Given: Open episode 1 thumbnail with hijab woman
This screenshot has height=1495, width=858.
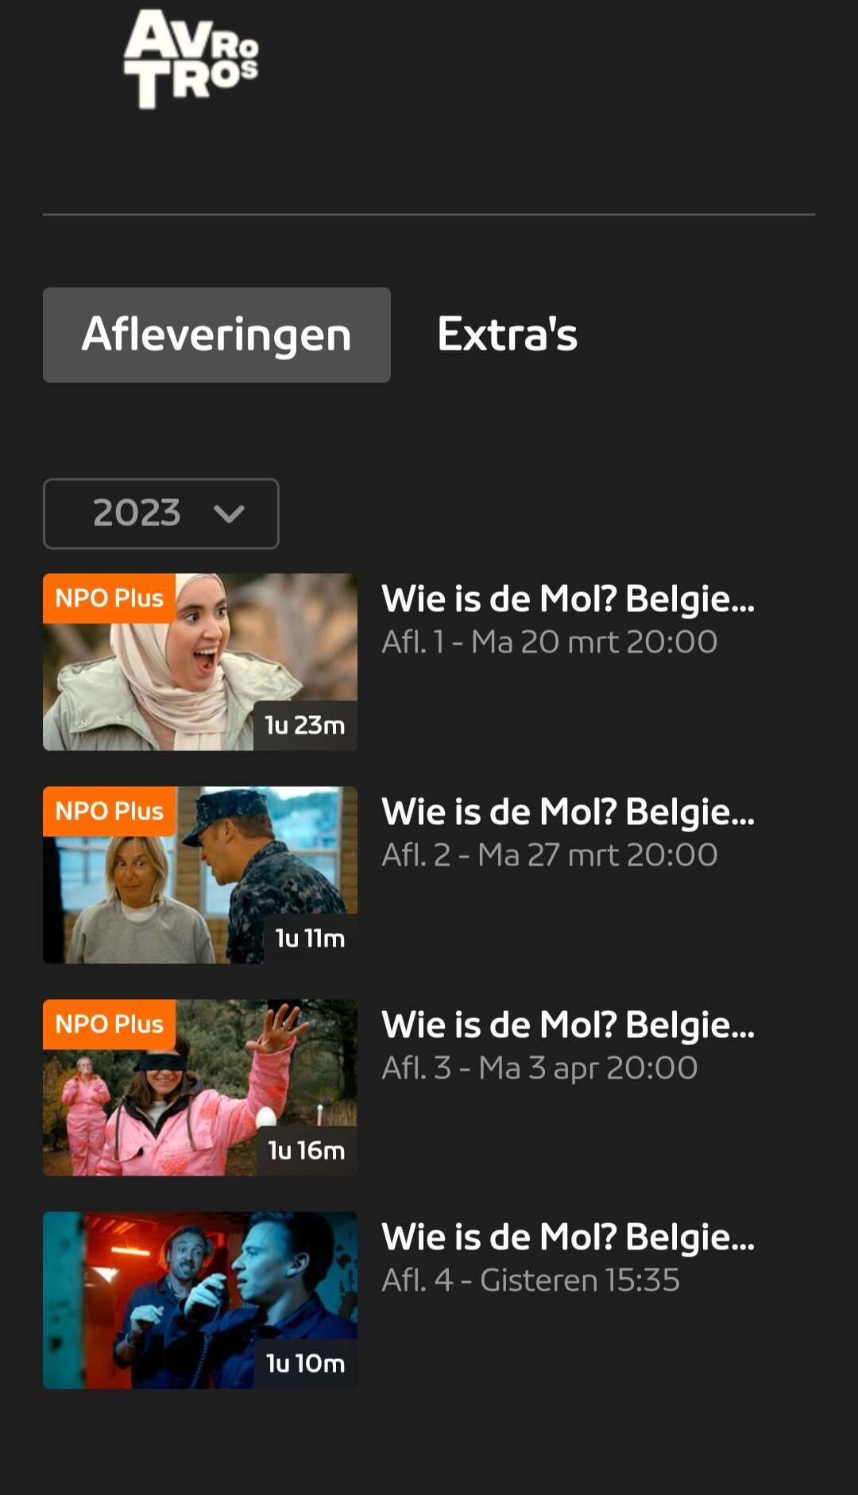Looking at the screenshot, I should pyautogui.click(x=200, y=662).
